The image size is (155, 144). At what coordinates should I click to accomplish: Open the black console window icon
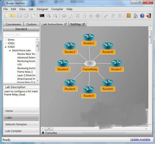point(42,16)
